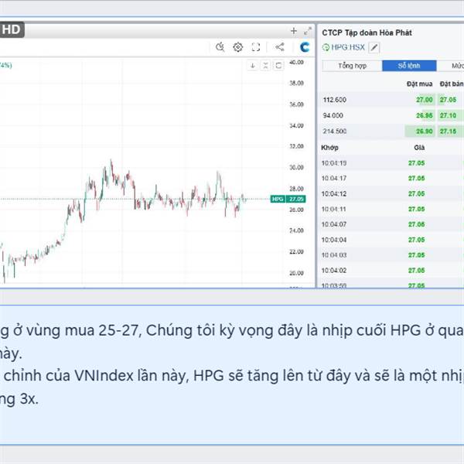Click the fullscreen brackets icon in the chart toolbar
This screenshot has height=464, width=464.
click(x=256, y=47)
